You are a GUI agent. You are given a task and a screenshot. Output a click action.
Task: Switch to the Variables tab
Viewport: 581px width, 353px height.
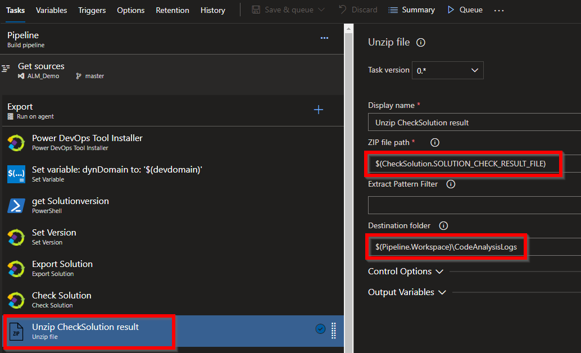(x=51, y=10)
